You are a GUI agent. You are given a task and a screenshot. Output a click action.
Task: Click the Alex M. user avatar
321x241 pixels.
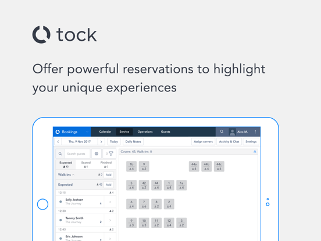click(x=233, y=132)
